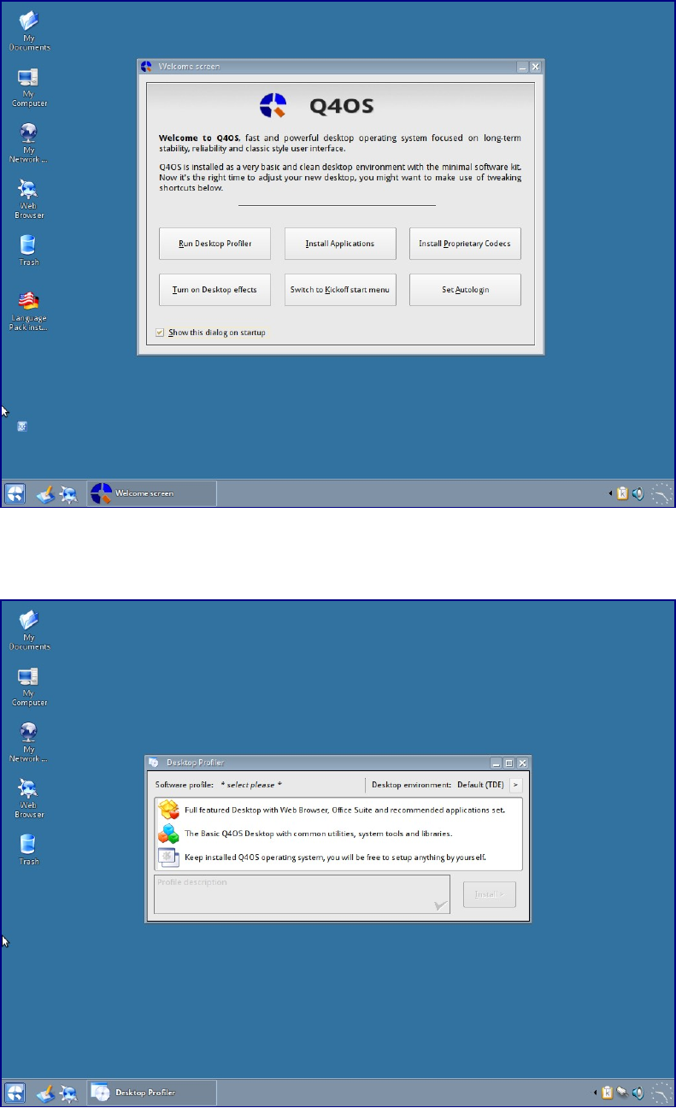The image size is (676, 1108).
Task: Open the network plug tray icon
Action: [623, 1093]
